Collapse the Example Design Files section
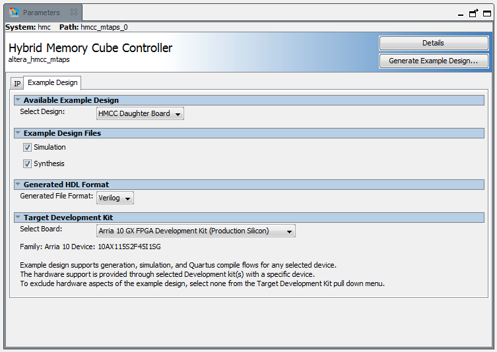This screenshot has height=352, width=497. 18,133
